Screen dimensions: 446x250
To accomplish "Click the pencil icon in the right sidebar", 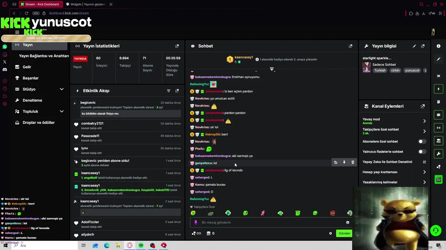I will pyautogui.click(x=439, y=59).
